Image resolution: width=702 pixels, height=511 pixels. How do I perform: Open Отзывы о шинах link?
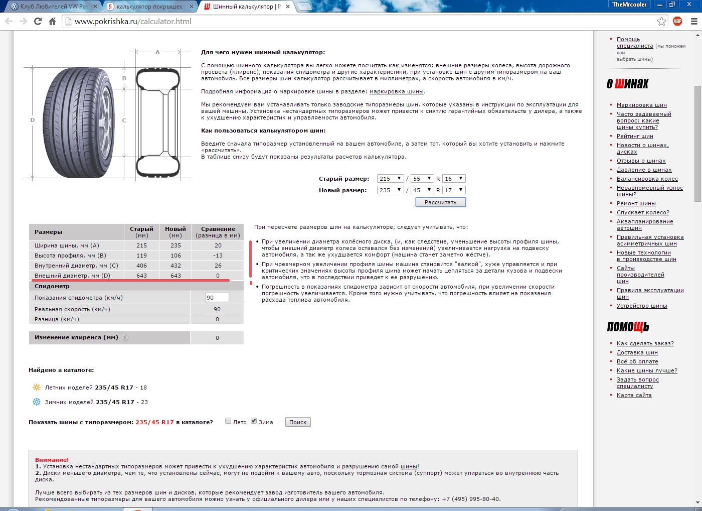[641, 161]
